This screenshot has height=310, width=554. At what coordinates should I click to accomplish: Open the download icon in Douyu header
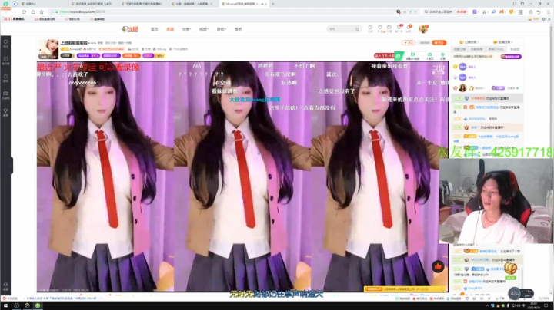click(x=389, y=28)
